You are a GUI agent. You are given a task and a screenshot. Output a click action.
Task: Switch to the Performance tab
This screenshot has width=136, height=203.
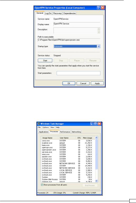click(x=65, y=132)
